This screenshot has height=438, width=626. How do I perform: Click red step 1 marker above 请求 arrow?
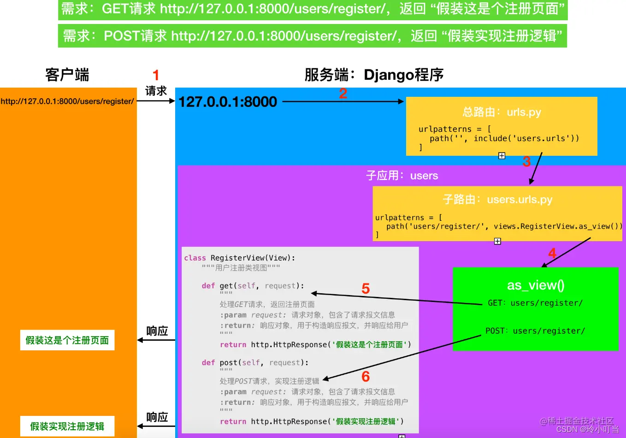(x=156, y=75)
